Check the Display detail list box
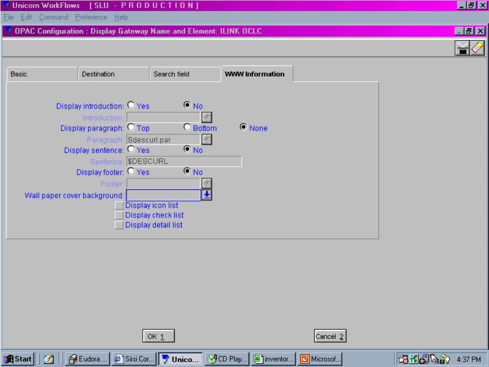489x367 pixels. 119,225
